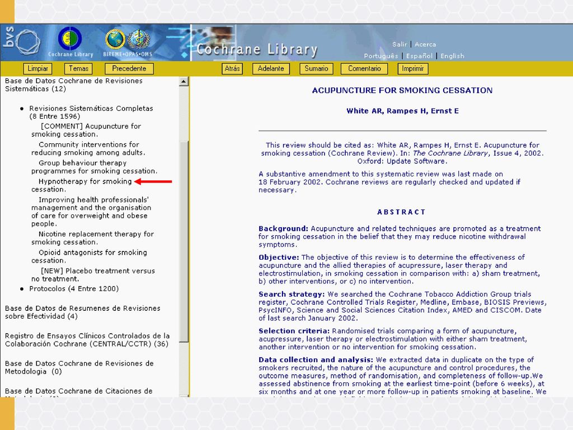Viewport: 573px width, 430px height.
Task: Click the BIREME globe emblem
Action: [115, 39]
